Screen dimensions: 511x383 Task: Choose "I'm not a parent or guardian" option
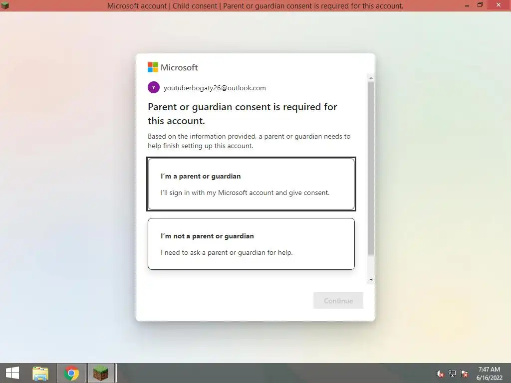click(x=251, y=243)
